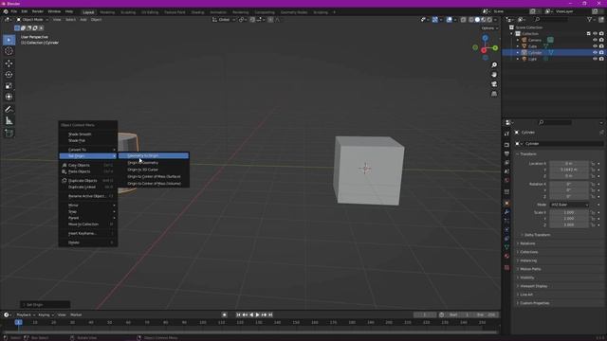Click the red X axis gizmo ball
Screen dimensions: 607x341
click(x=484, y=50)
